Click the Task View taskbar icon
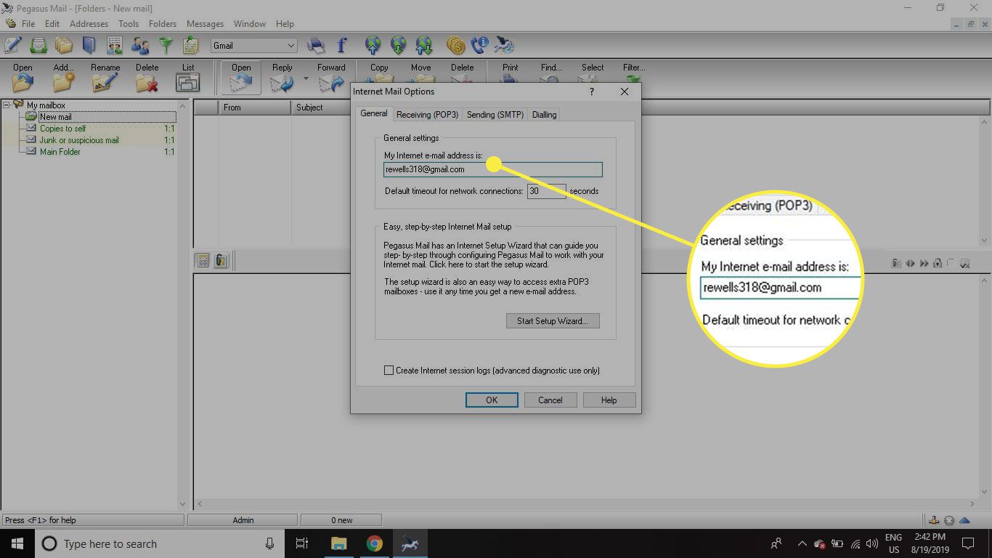 pyautogui.click(x=302, y=543)
